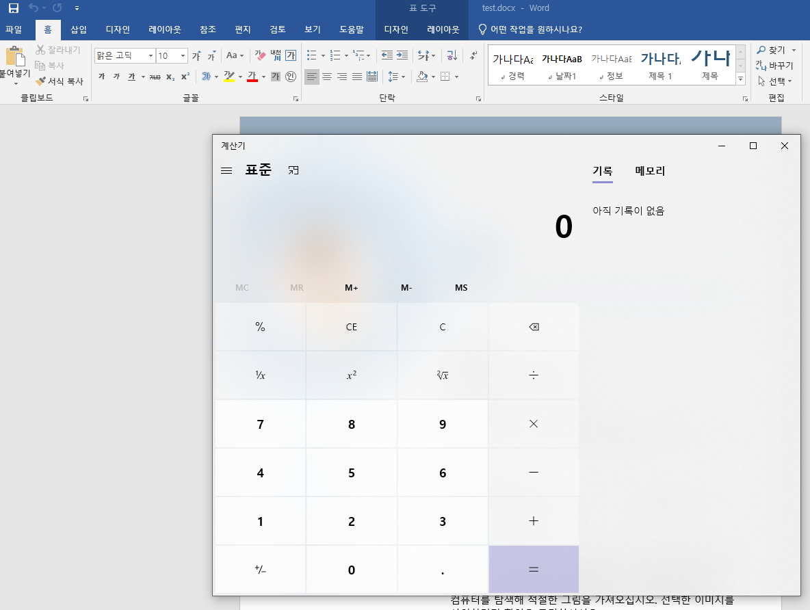The image size is (810, 610).
Task: Open the 파일 (File) tab
Action: pos(14,29)
